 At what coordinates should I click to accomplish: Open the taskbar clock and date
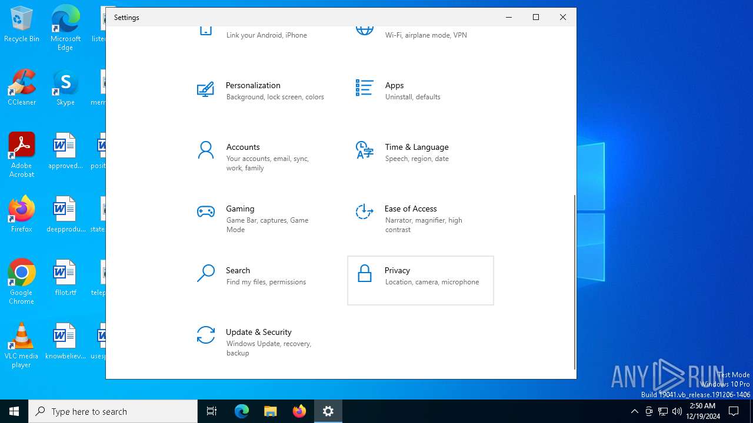(x=702, y=411)
